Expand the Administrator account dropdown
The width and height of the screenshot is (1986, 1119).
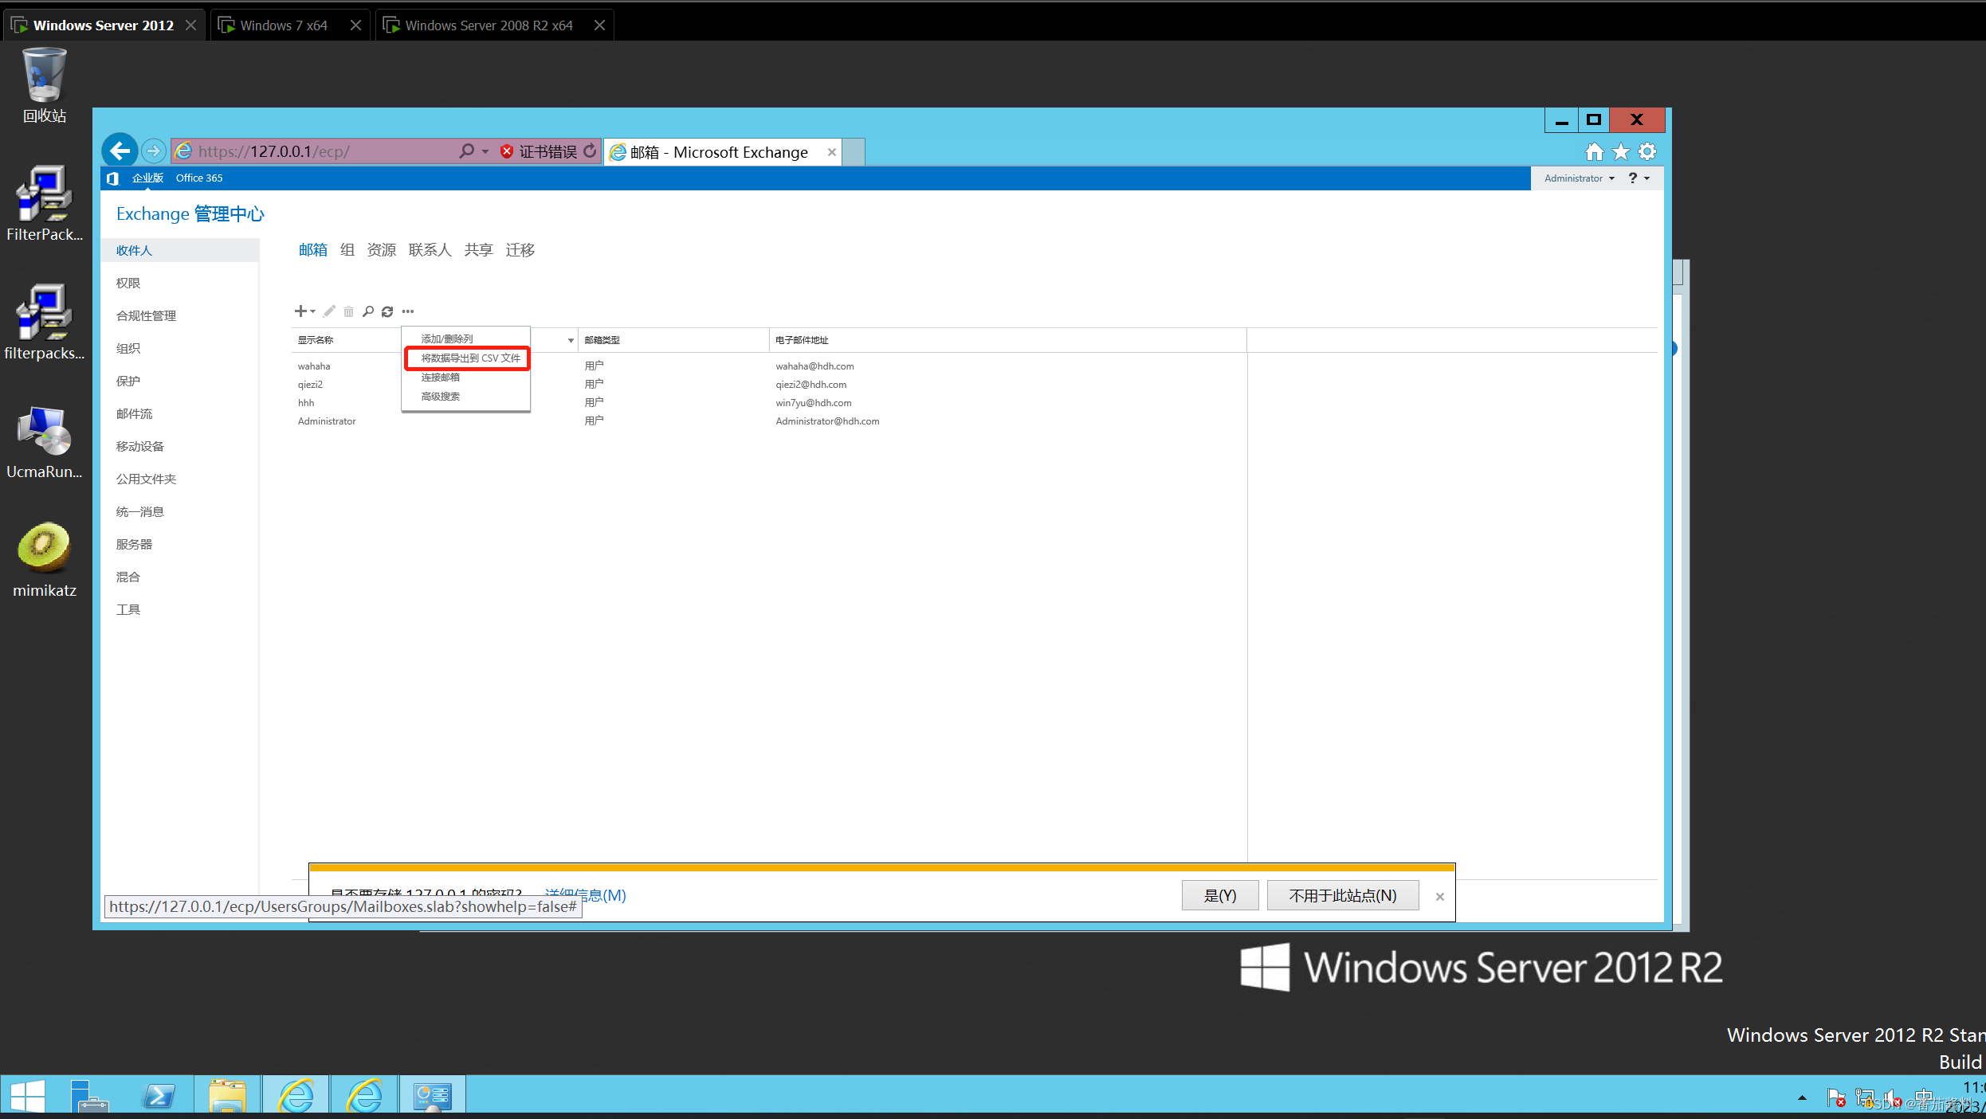click(1580, 178)
